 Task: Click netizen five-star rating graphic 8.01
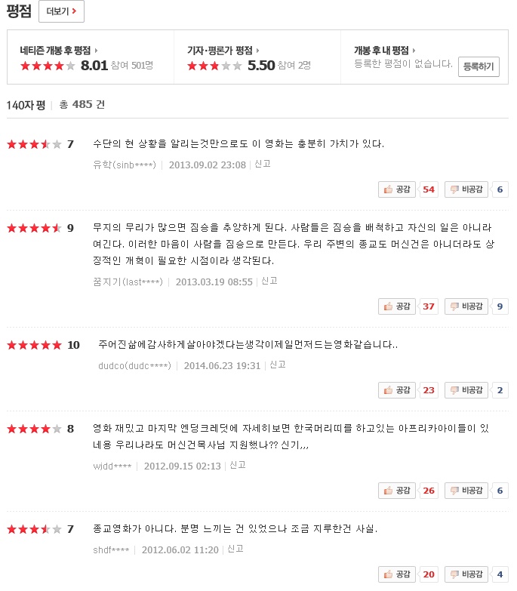(48, 66)
